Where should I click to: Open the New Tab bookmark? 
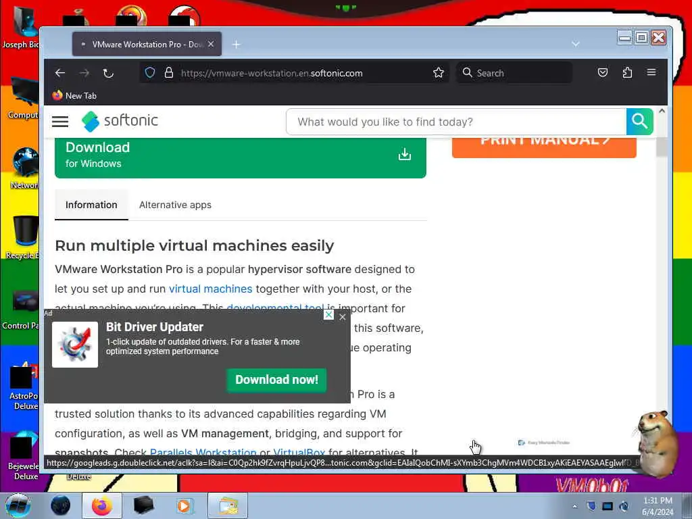click(x=74, y=95)
